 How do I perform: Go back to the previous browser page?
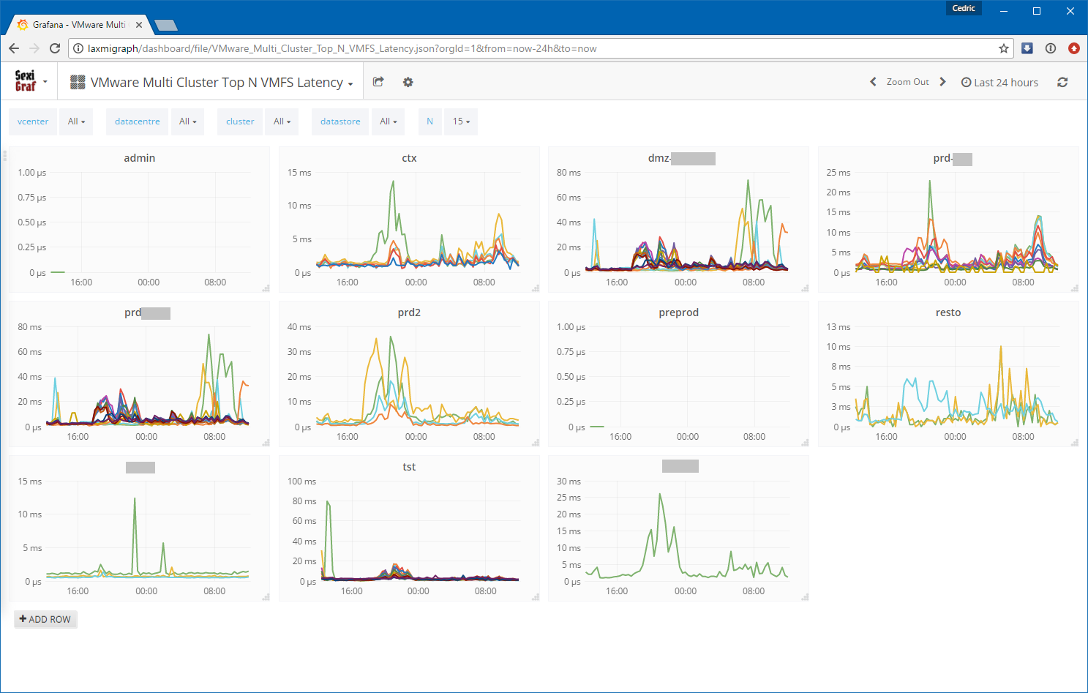(14, 48)
